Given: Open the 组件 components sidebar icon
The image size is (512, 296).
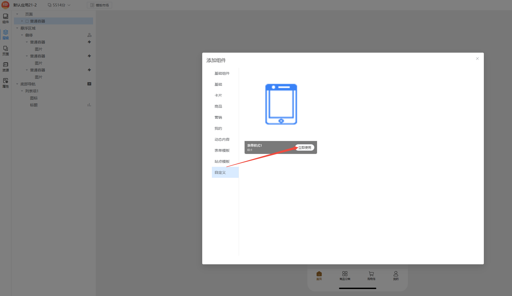Looking at the screenshot, I should (x=5, y=18).
